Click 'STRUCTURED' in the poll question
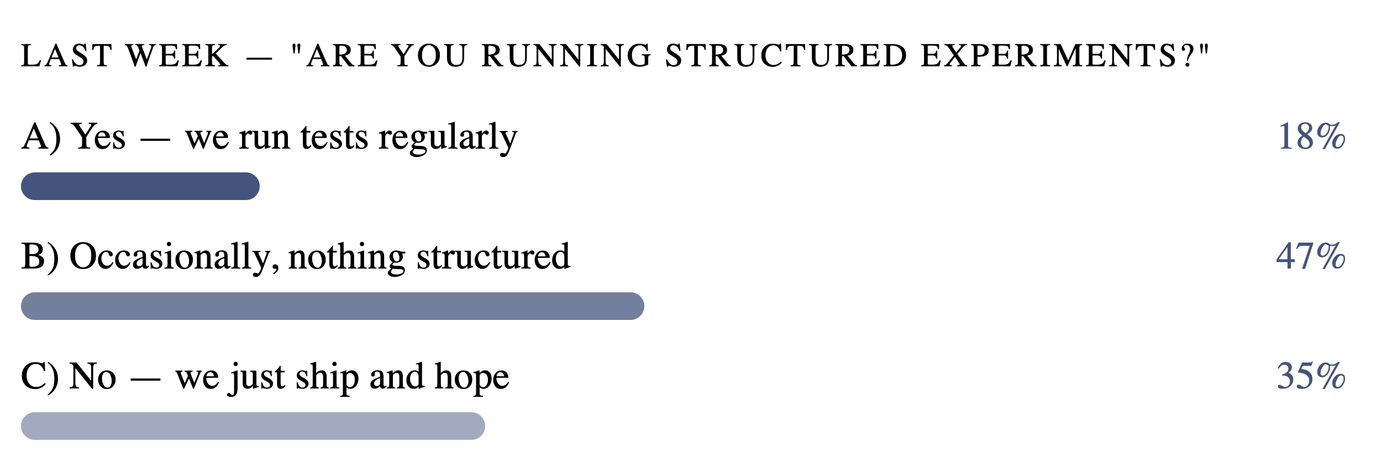The width and height of the screenshot is (1387, 473). pos(786,56)
